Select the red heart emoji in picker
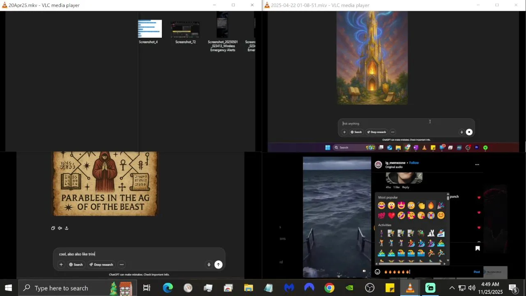526x296 pixels. tap(391, 215)
